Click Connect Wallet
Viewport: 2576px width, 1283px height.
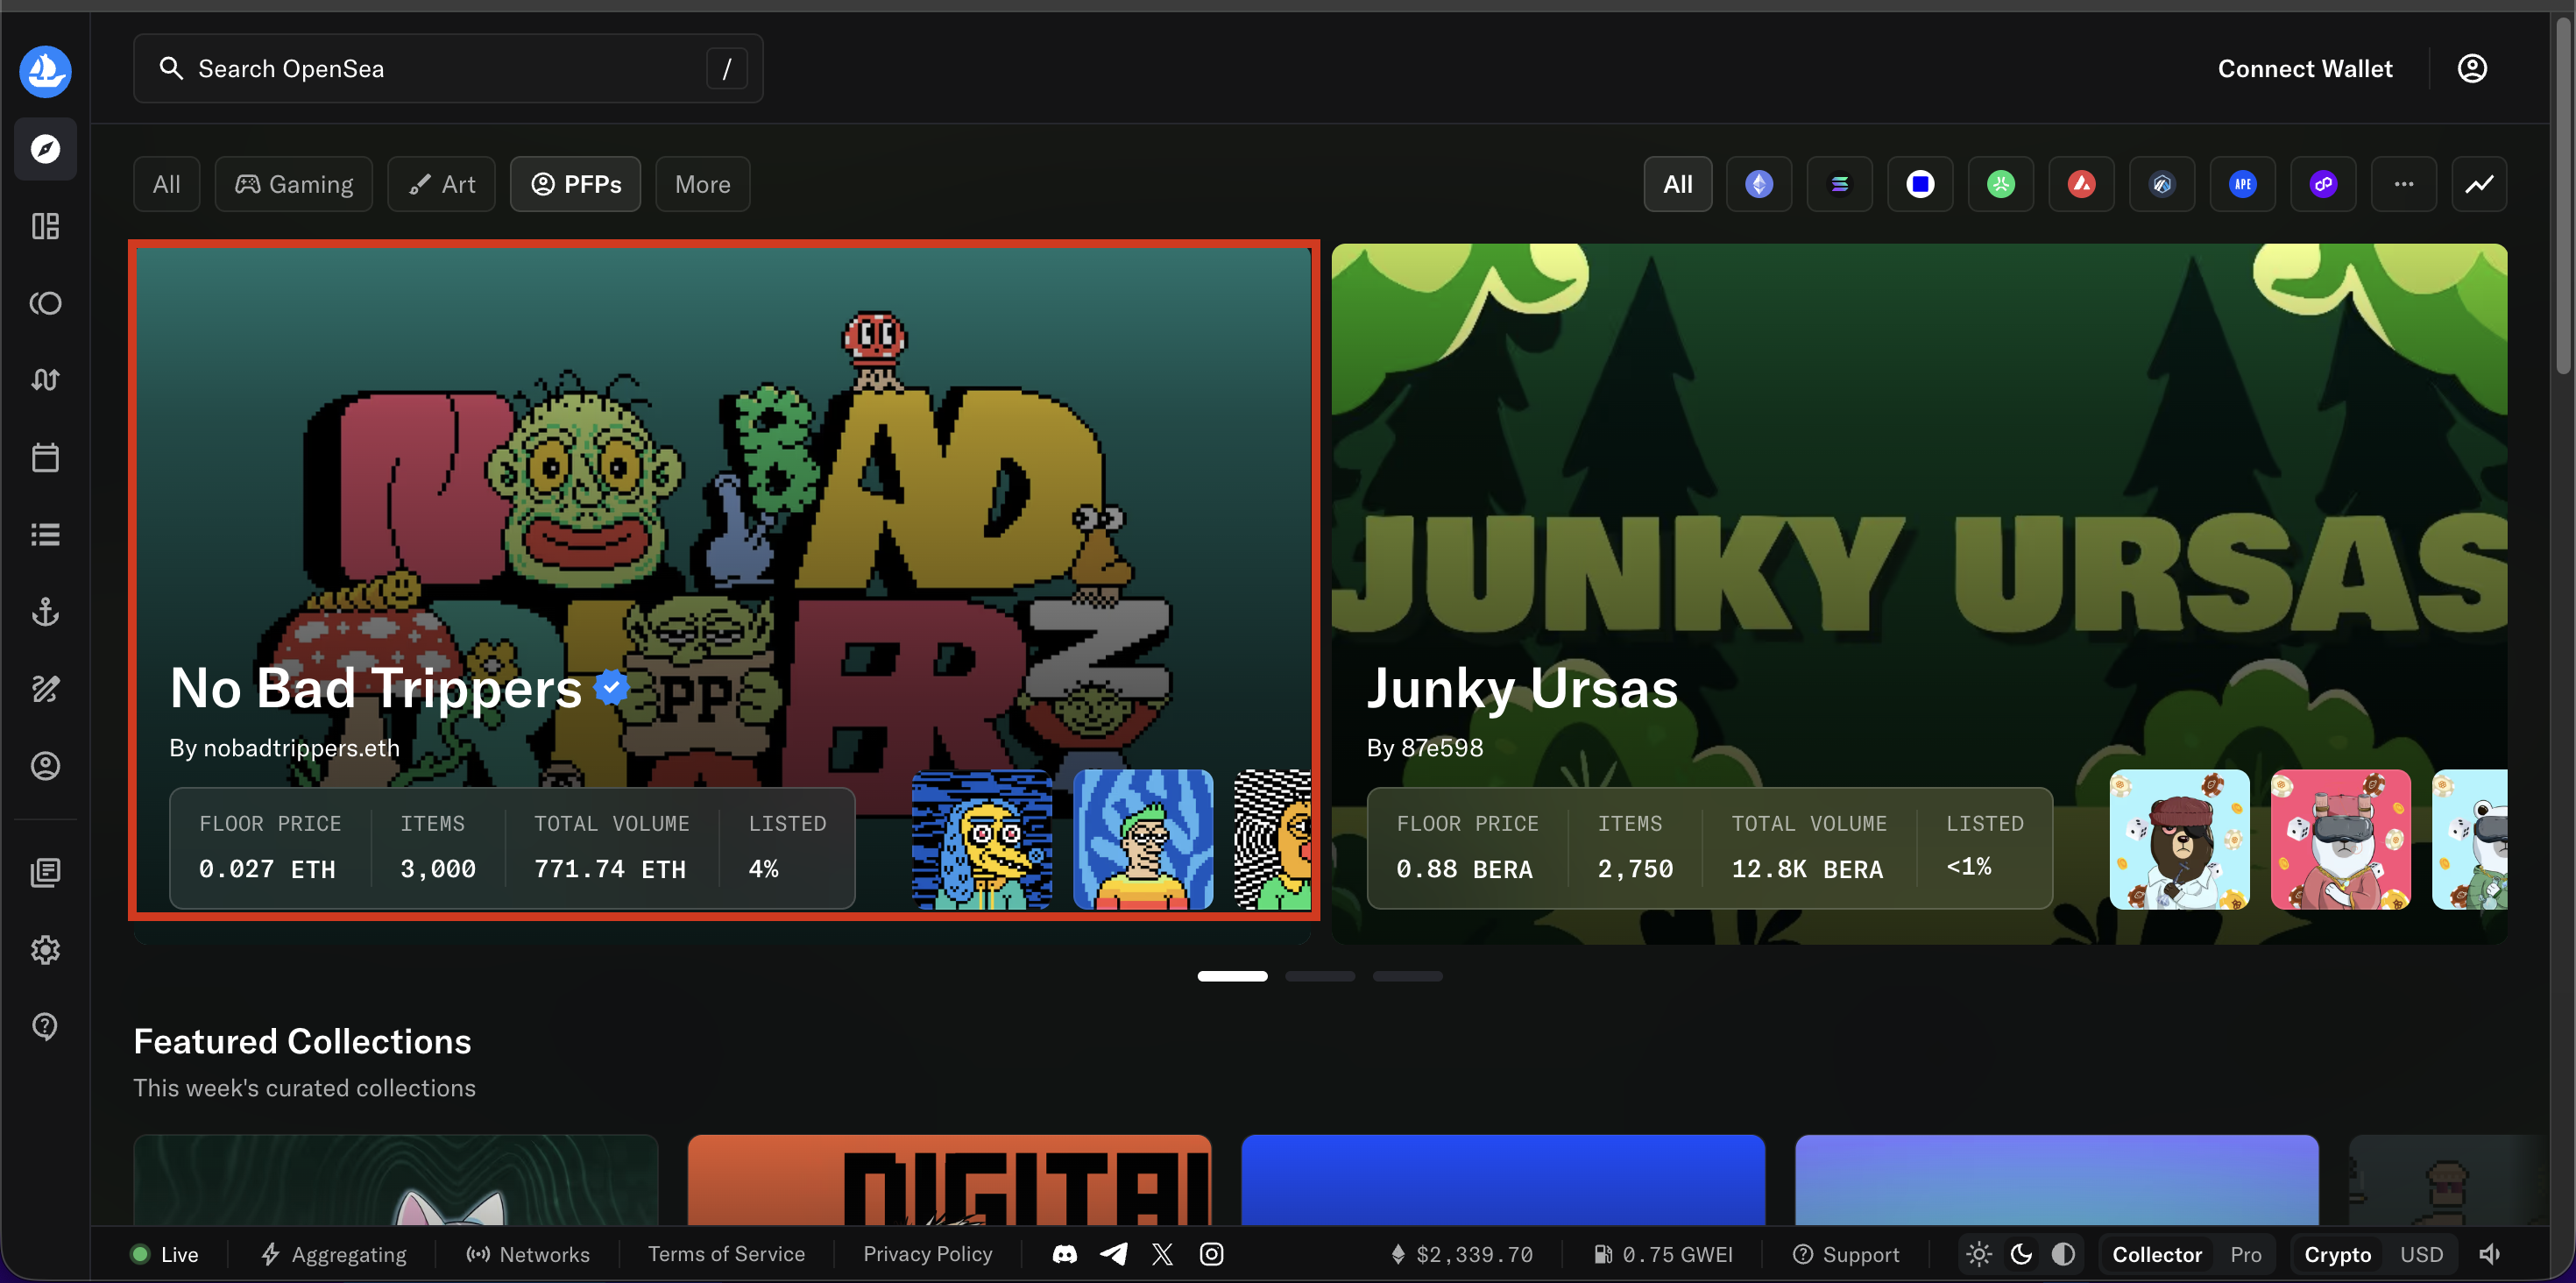[x=2305, y=68]
